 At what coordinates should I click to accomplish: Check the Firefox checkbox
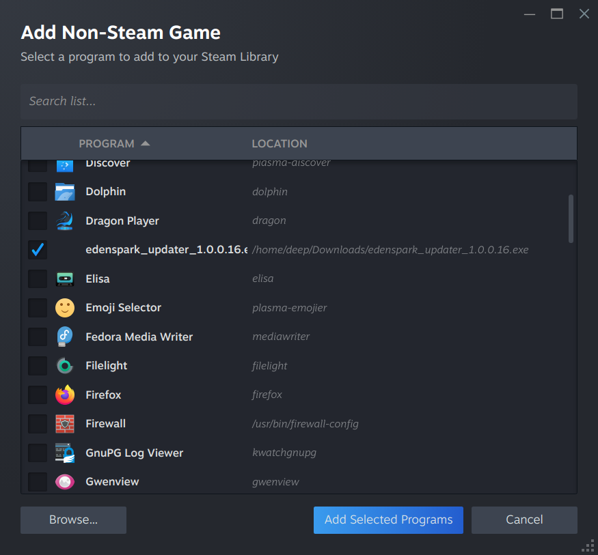(38, 395)
